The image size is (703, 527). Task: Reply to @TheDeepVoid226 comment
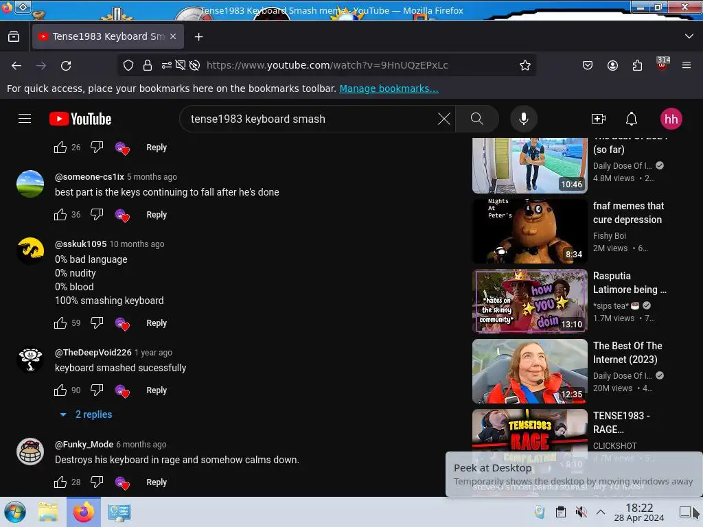coord(157,390)
